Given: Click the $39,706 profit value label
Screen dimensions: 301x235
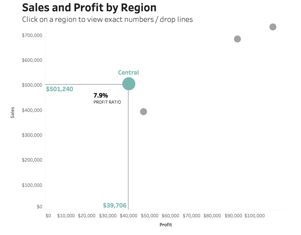Looking at the screenshot, I should [115, 205].
